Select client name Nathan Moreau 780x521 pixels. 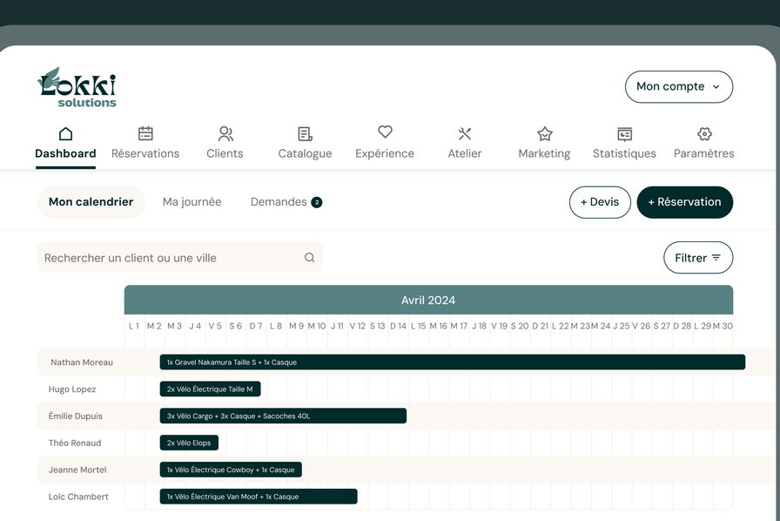pos(82,362)
